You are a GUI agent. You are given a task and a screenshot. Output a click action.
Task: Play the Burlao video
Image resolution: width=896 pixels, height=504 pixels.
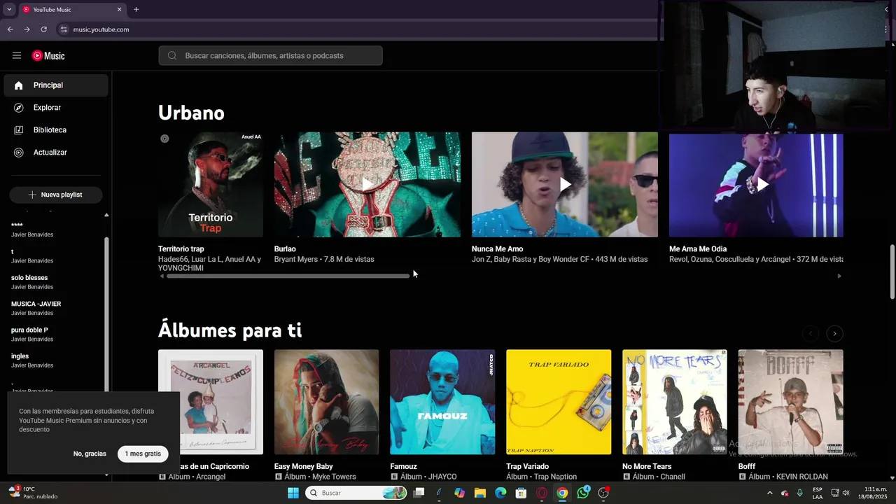[367, 185]
